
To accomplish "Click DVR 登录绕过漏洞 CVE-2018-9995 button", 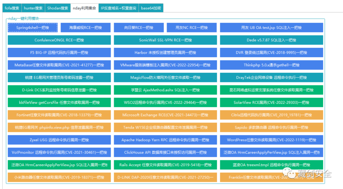I will coord(272,52).
